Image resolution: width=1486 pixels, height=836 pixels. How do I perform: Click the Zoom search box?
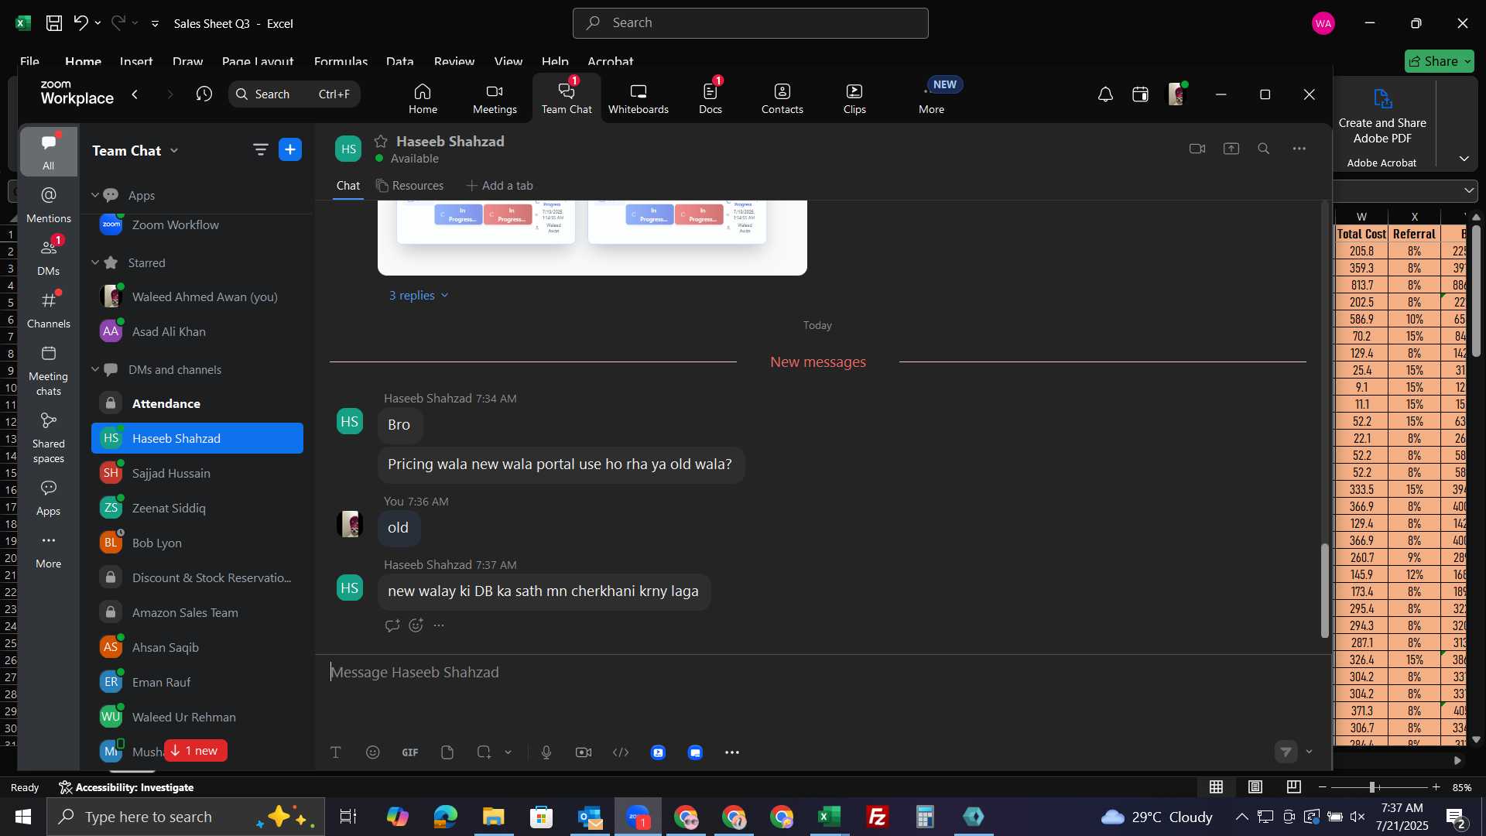pyautogui.click(x=294, y=94)
